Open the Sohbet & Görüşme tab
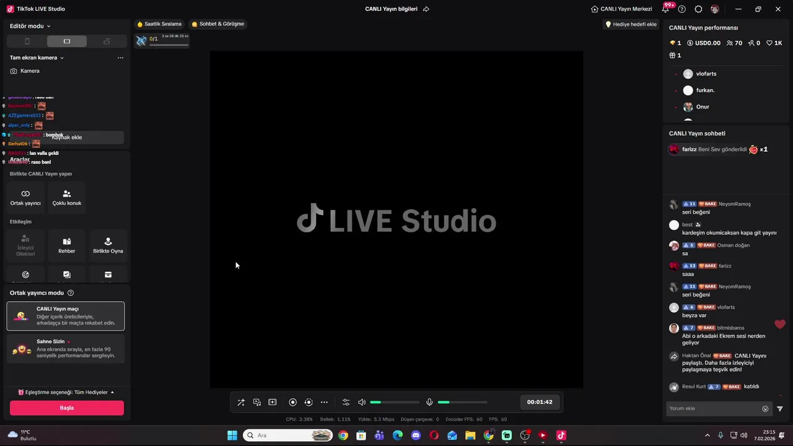Screen dimensions: 793x446 [217, 24]
